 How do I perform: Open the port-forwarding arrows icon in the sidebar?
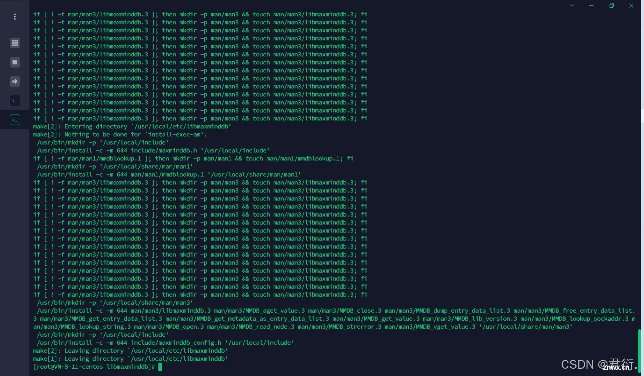(x=15, y=81)
